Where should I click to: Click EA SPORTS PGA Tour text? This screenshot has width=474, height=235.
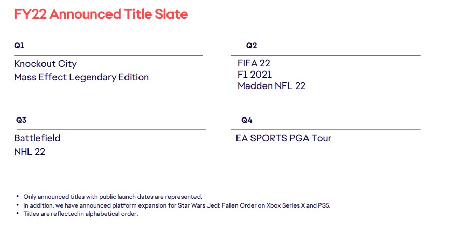(284, 138)
